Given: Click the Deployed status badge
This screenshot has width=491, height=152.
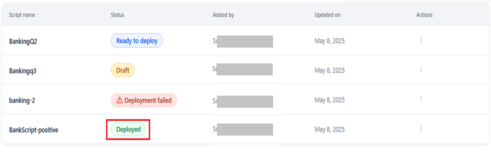Looking at the screenshot, I should click(128, 129).
